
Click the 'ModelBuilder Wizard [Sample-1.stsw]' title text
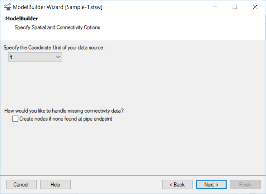click(x=58, y=7)
